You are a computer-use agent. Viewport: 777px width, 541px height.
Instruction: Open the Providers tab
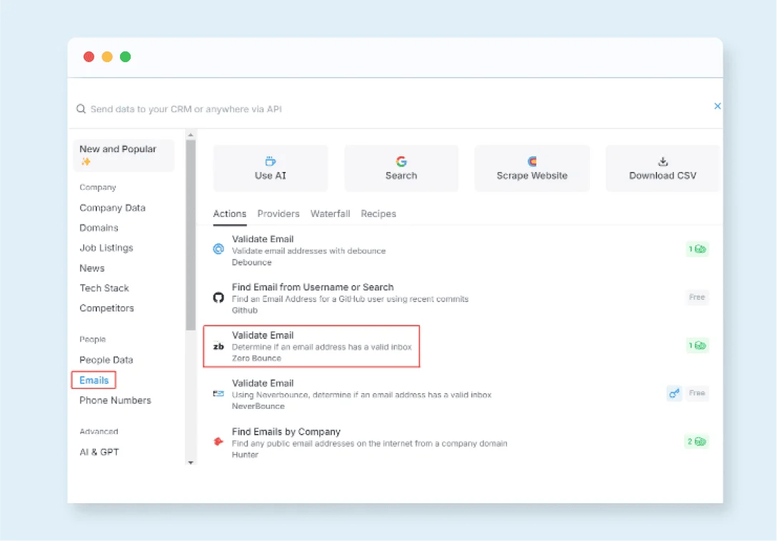pyautogui.click(x=279, y=213)
